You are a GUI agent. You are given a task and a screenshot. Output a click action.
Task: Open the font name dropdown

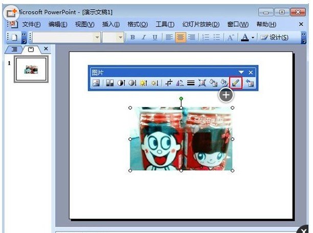pyautogui.click(x=97, y=37)
